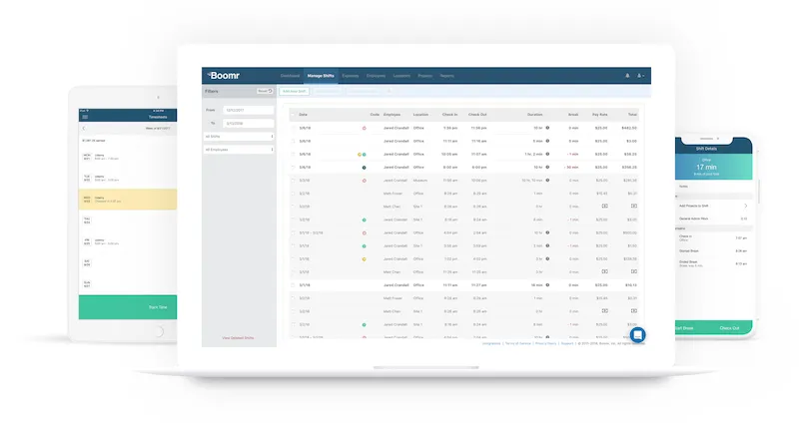Open the notifications bell icon
Viewport: 799px width, 444px height.
(627, 76)
